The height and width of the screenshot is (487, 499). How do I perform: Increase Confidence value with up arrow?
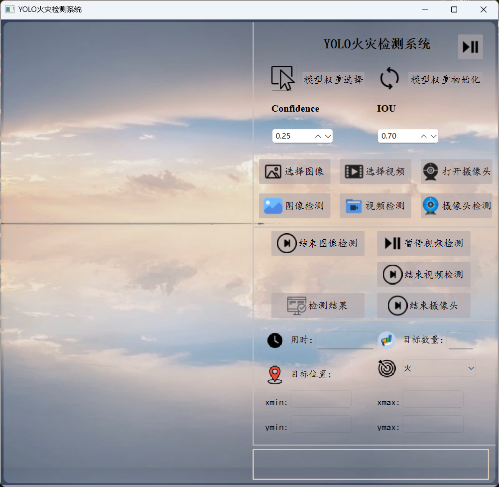tap(318, 136)
